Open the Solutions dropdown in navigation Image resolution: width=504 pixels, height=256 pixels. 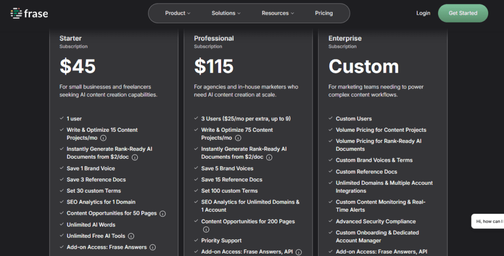click(x=226, y=13)
